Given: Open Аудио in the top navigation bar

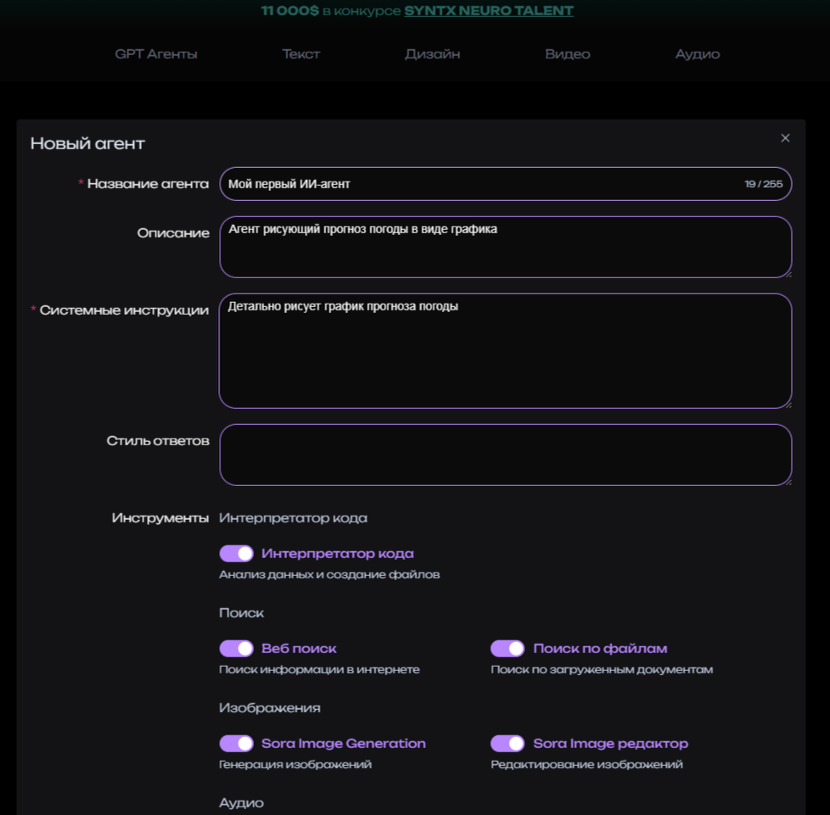Looking at the screenshot, I should point(698,54).
